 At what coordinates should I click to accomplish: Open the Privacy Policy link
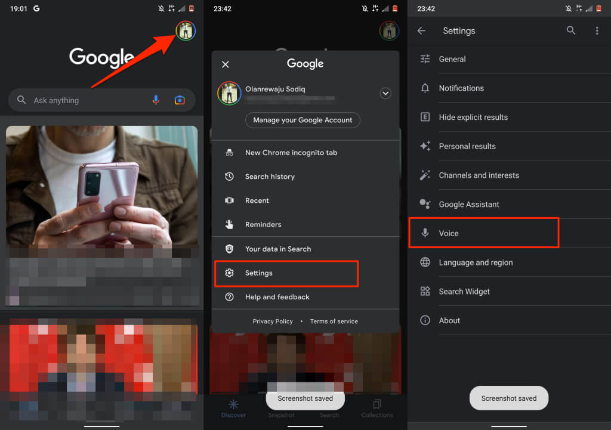272,321
